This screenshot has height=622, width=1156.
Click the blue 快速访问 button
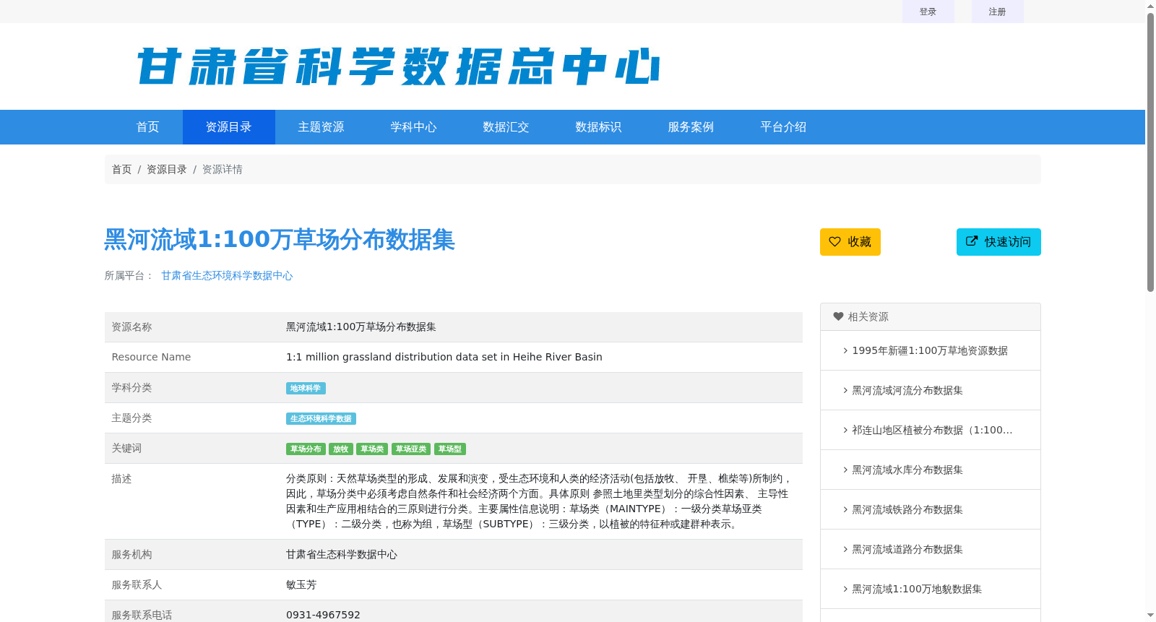pyautogui.click(x=998, y=242)
